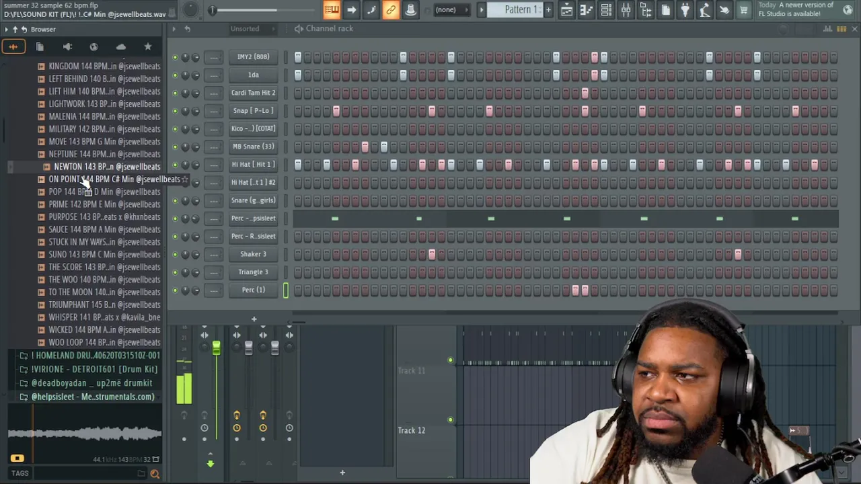
Task: Open the Channel rack view toolbar icon
Action: 606,10
